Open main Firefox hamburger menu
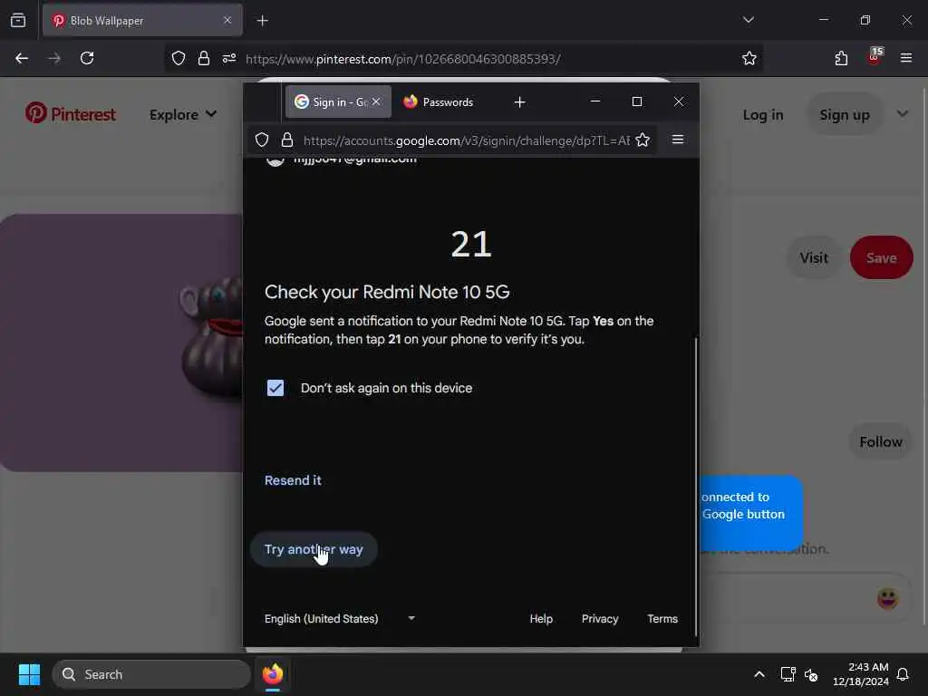928x696 pixels. pyautogui.click(x=906, y=58)
